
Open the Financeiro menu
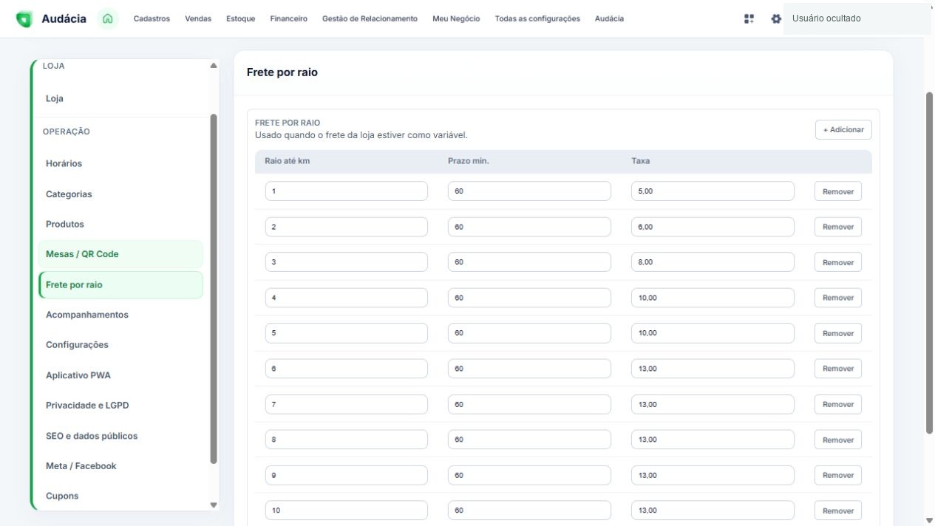(x=289, y=19)
